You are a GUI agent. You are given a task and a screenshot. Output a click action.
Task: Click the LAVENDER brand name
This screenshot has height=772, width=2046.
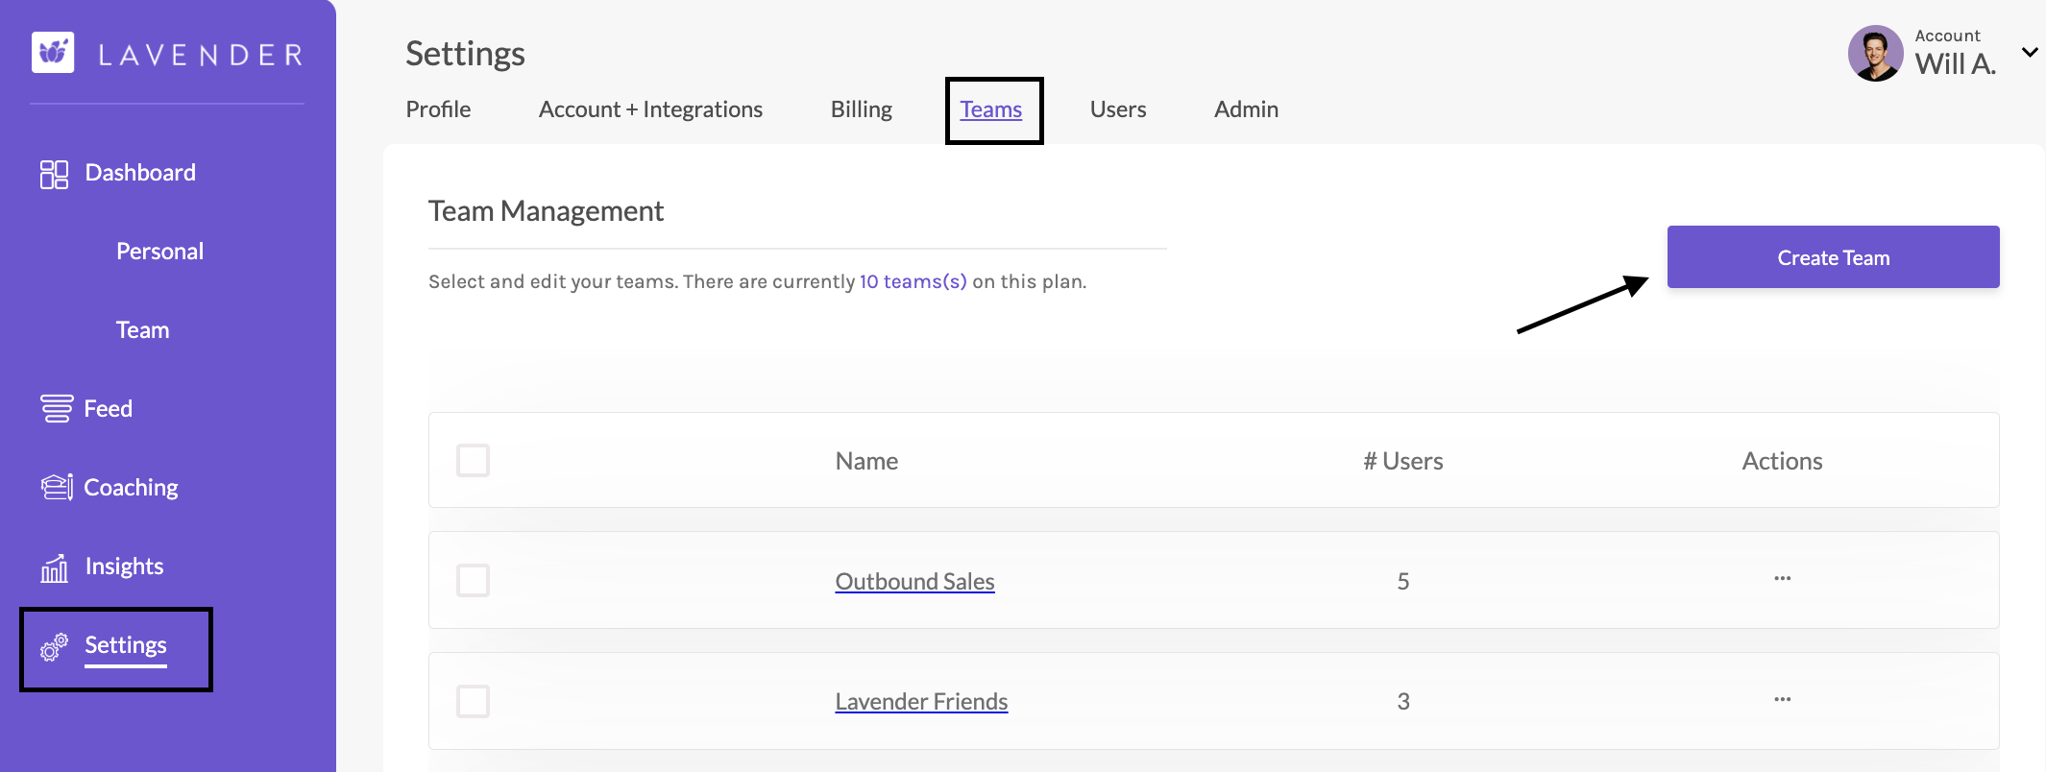click(201, 55)
